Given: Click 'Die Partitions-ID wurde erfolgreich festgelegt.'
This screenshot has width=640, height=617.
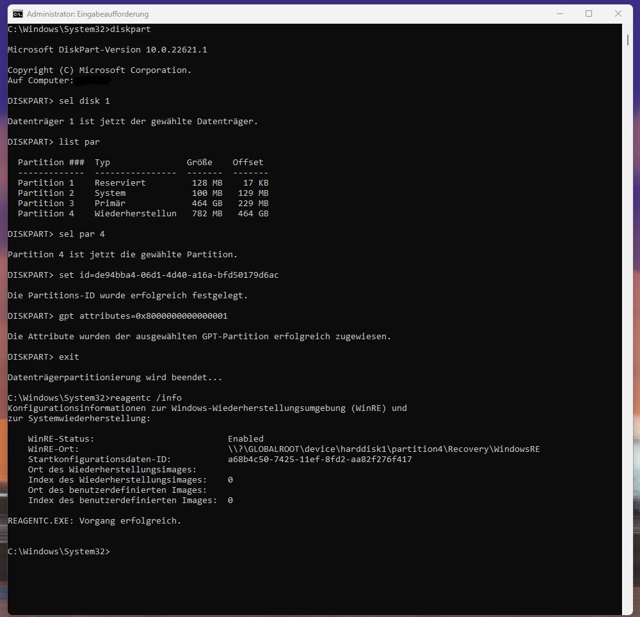Looking at the screenshot, I should pyautogui.click(x=128, y=296).
